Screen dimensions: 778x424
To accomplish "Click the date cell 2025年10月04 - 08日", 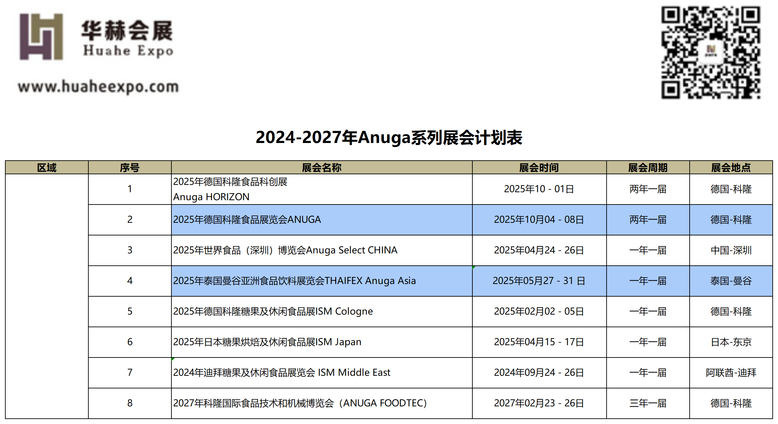I will tap(539, 220).
